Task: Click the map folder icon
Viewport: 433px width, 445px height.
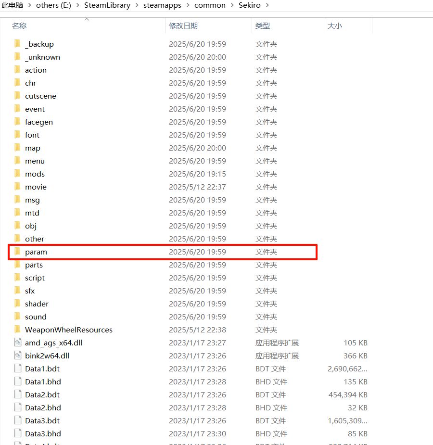Action: (18, 148)
